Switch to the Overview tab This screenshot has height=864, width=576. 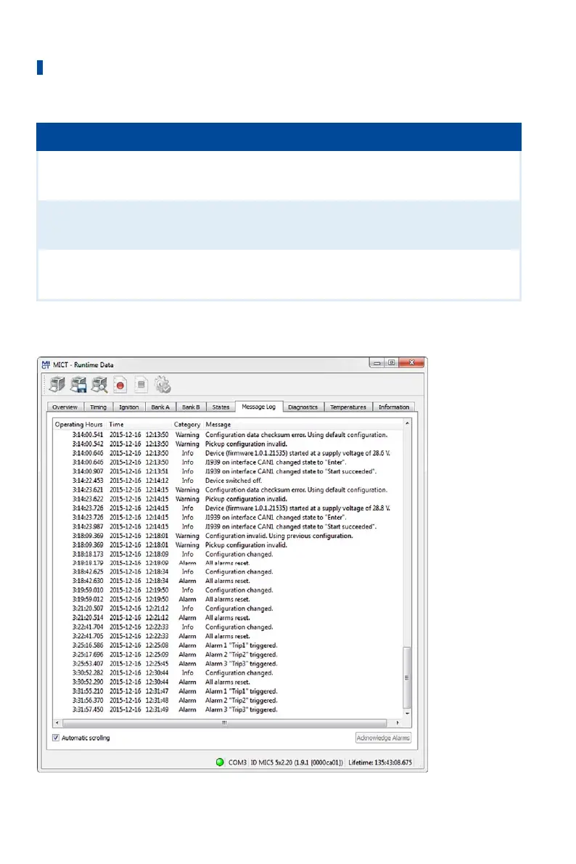pos(65,407)
